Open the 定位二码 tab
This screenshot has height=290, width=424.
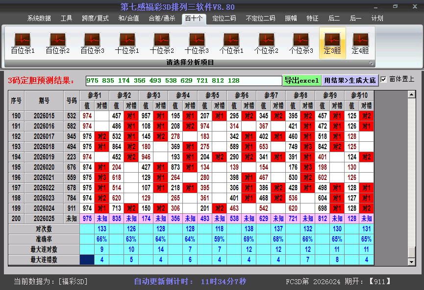point(224,19)
